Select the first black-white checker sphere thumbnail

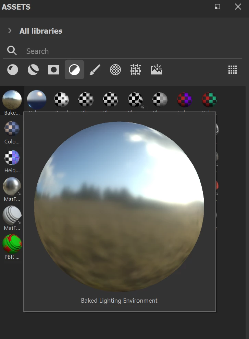(61, 100)
